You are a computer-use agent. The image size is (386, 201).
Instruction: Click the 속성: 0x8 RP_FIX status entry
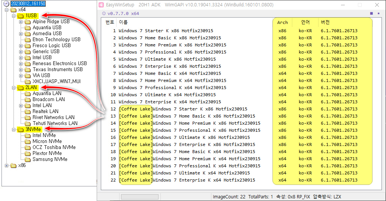(293, 197)
